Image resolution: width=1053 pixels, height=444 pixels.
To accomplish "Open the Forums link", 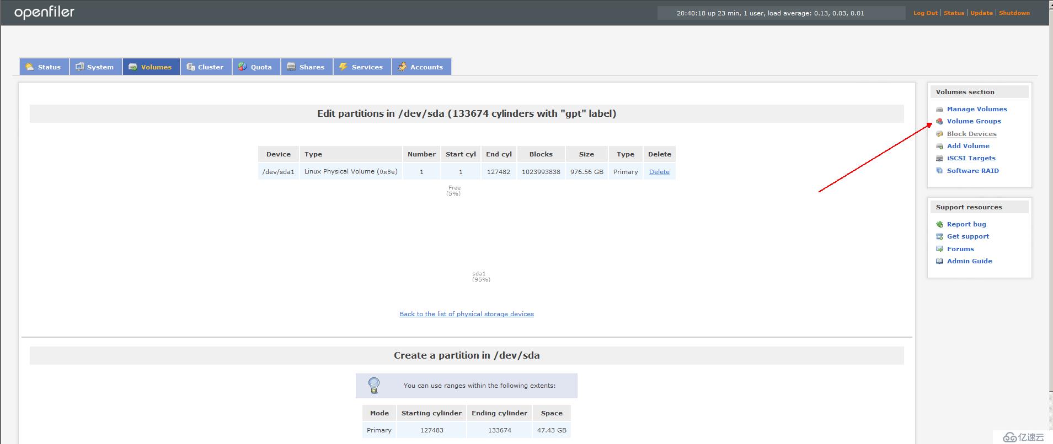I will pos(960,249).
